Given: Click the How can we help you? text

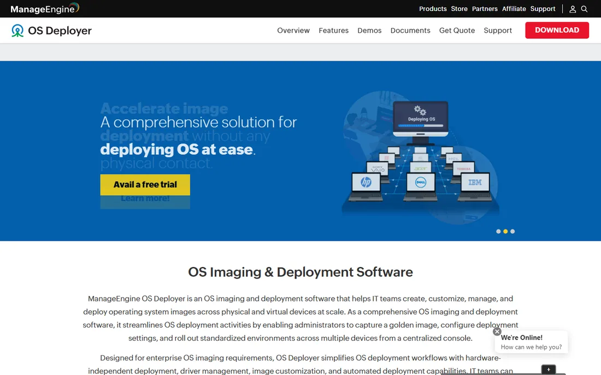Looking at the screenshot, I should pyautogui.click(x=531, y=347).
